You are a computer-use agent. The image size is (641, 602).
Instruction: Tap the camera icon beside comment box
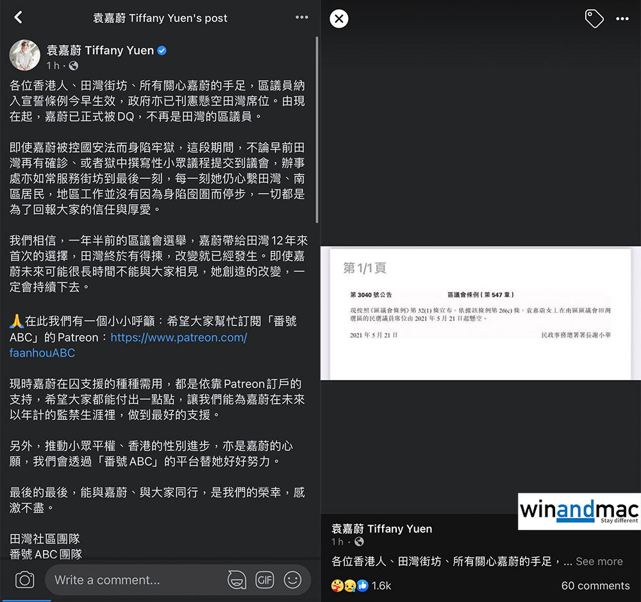click(x=24, y=580)
